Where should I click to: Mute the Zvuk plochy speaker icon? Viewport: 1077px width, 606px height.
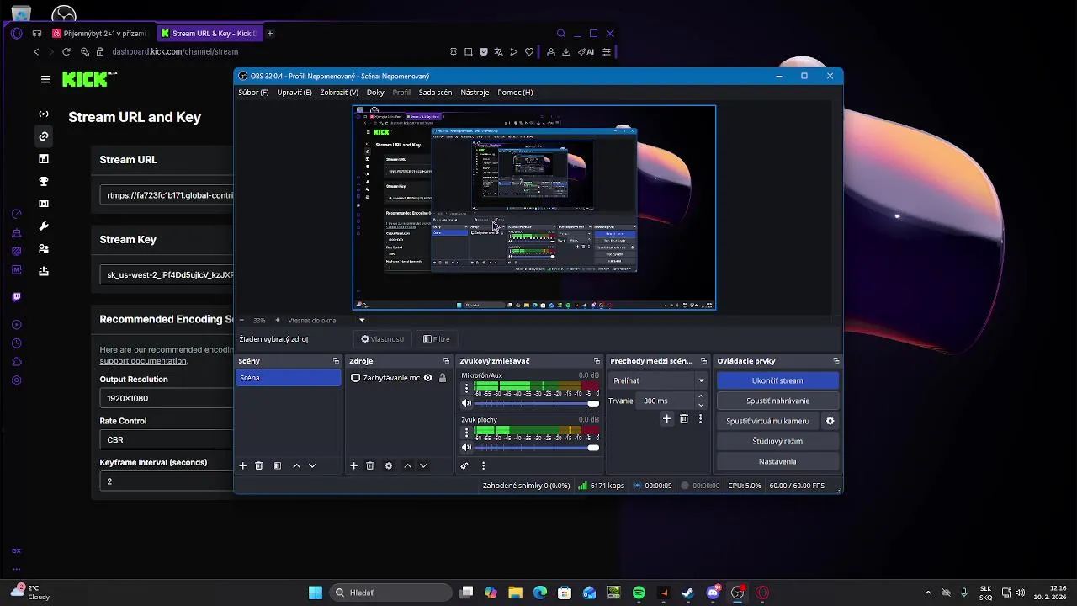467,447
